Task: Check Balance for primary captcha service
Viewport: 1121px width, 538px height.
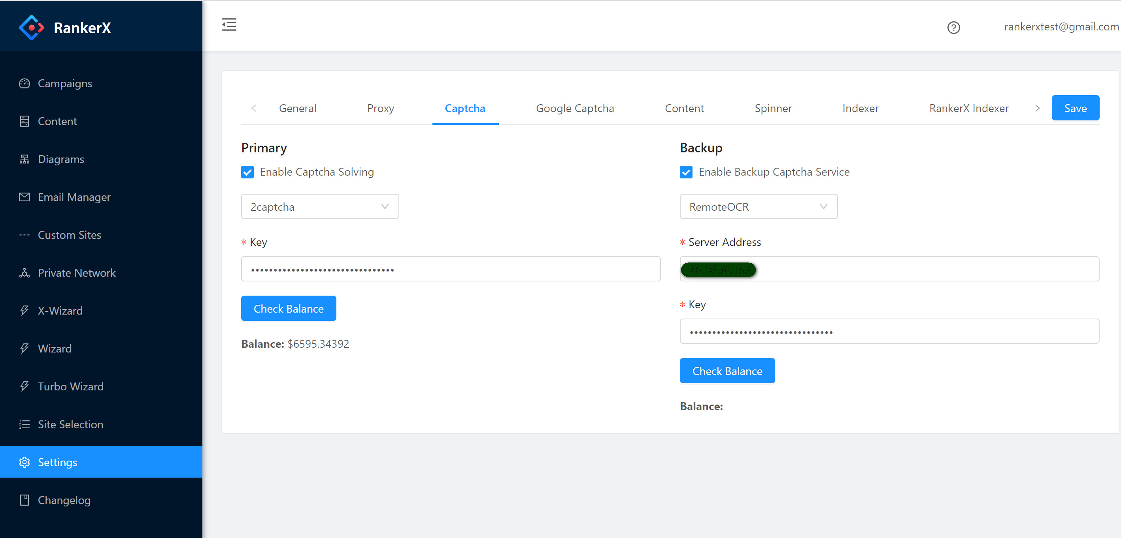Action: pyautogui.click(x=289, y=309)
